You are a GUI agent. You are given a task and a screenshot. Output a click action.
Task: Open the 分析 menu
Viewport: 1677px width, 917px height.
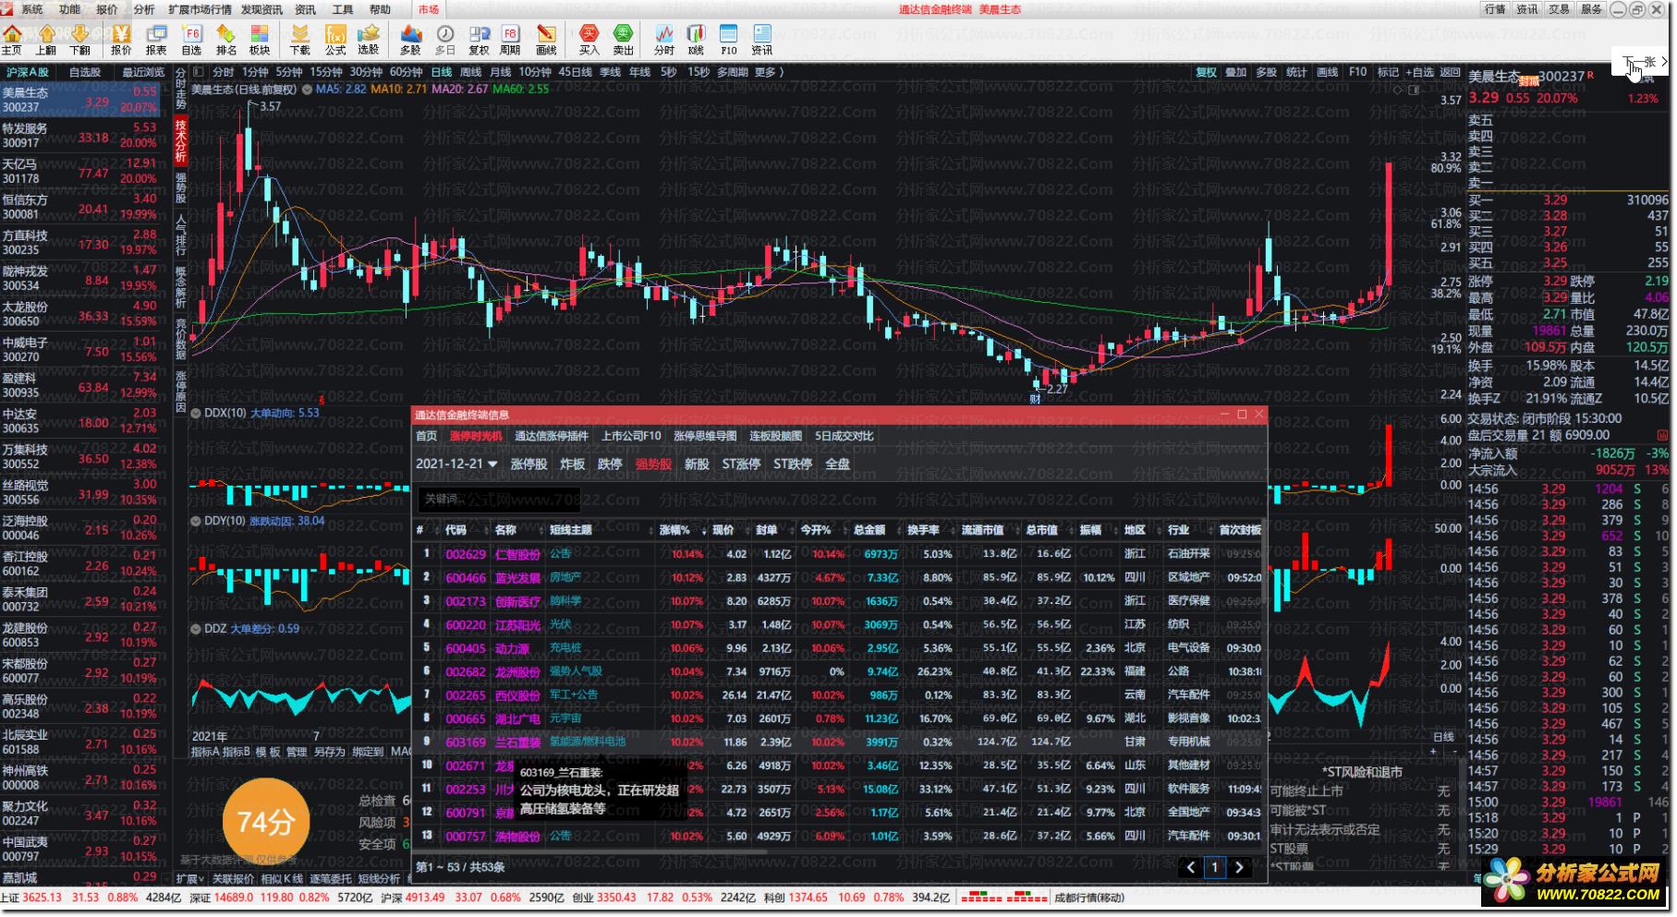point(144,9)
